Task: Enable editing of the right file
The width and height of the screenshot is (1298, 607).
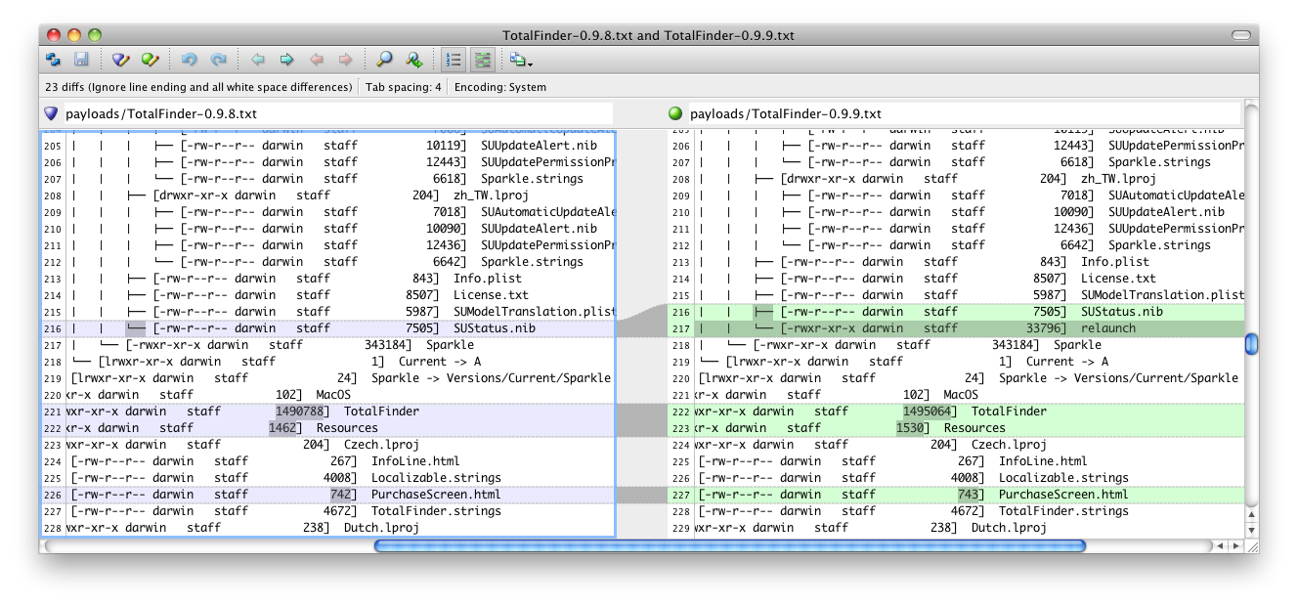Action: (x=149, y=59)
